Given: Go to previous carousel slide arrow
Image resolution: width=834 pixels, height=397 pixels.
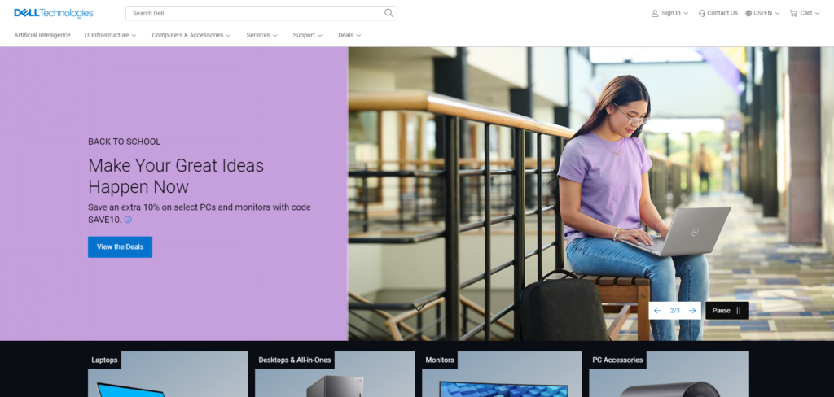Looking at the screenshot, I should [x=657, y=311].
